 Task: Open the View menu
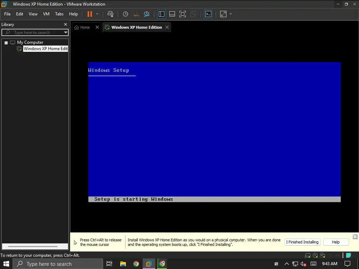coord(33,14)
